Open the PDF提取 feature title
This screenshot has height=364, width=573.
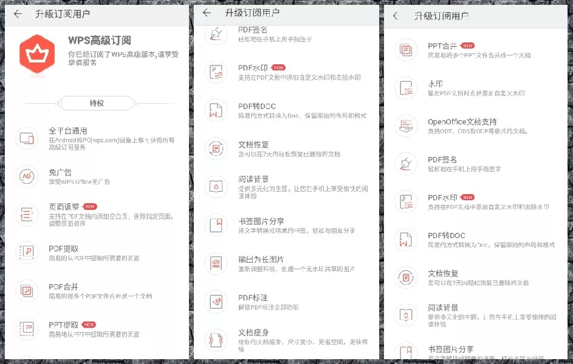point(64,249)
